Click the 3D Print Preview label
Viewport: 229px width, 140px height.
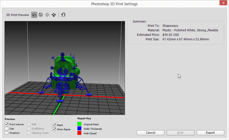pos(18,15)
